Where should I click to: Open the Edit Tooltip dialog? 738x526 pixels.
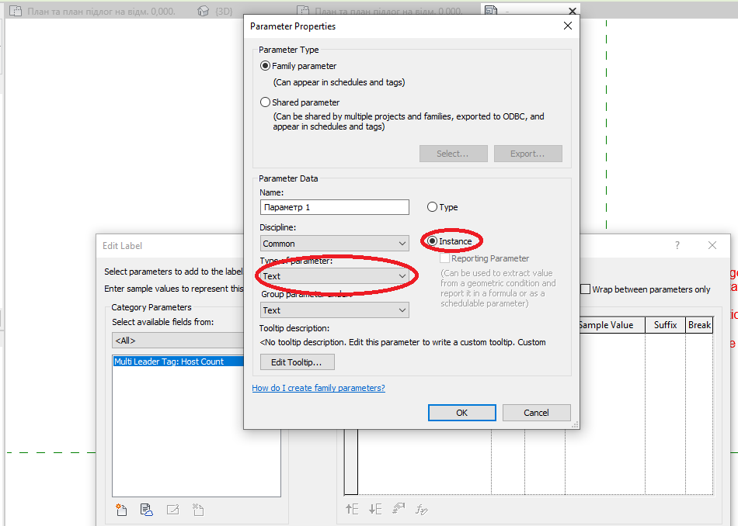(x=295, y=362)
